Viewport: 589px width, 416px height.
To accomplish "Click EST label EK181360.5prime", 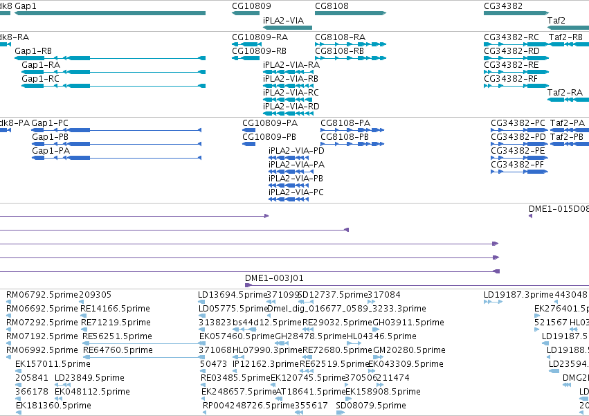I will (x=53, y=406).
